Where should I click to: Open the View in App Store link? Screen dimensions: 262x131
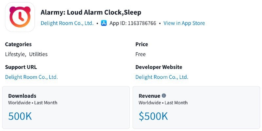[x=184, y=23]
